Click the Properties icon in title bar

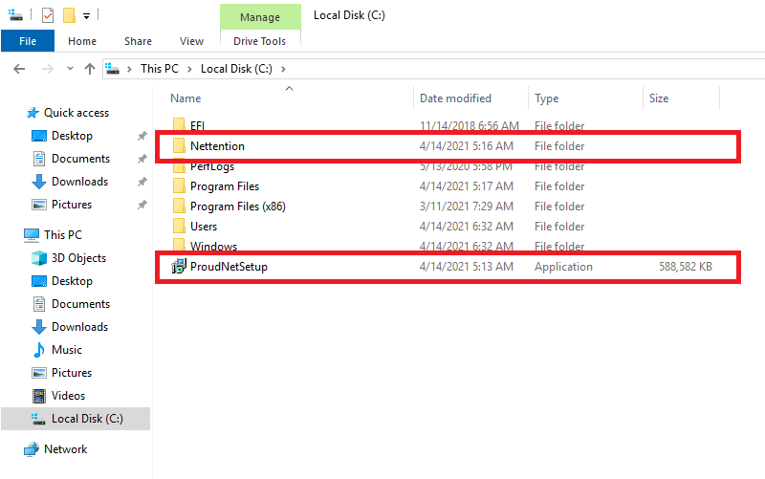tap(48, 15)
